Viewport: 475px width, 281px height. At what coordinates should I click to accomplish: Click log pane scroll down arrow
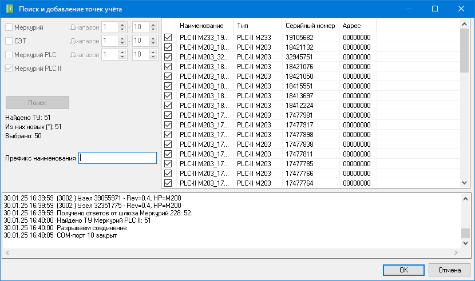[x=466, y=243]
